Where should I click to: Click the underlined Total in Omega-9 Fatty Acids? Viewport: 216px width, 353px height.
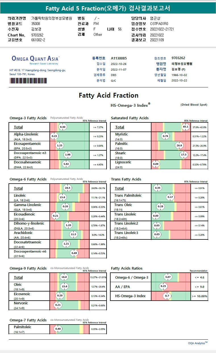point(18,277)
